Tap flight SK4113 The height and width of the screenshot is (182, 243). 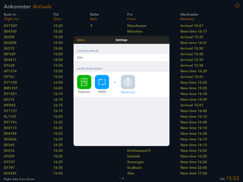click(x=10, y=128)
